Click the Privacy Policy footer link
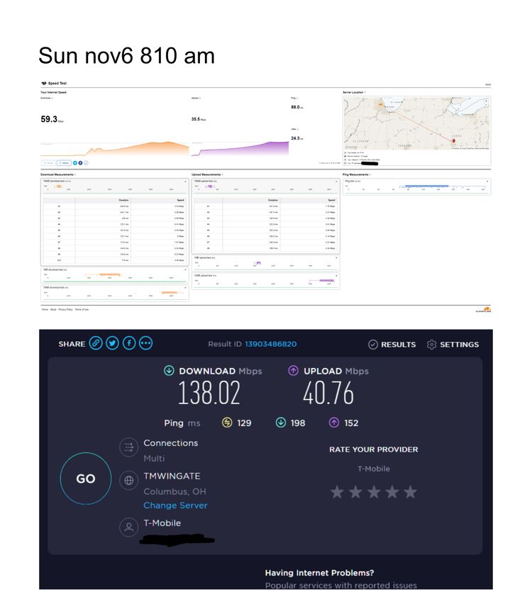The width and height of the screenshot is (532, 597). [x=65, y=310]
